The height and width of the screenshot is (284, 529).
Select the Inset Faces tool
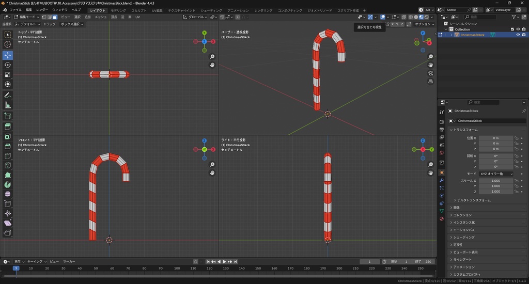(7, 137)
